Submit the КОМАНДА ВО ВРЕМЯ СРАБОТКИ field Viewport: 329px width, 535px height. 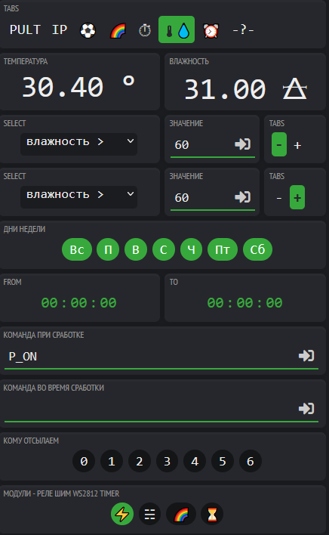[306, 409]
